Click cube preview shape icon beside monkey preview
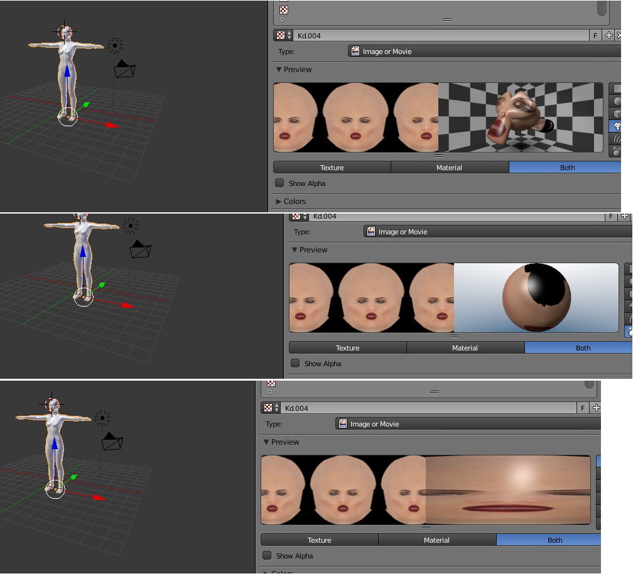638x576 pixels. coord(616,114)
